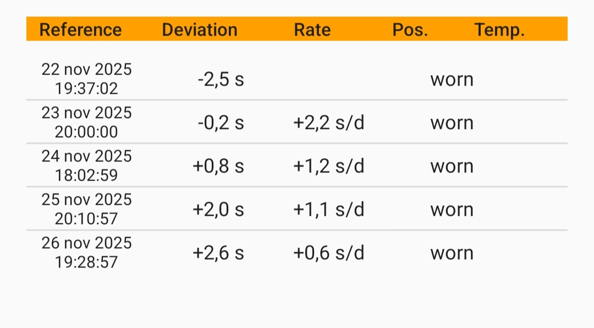Tap the 25 nov 2025 20:10:57 entry
This screenshot has width=594, height=328.
[x=87, y=209]
